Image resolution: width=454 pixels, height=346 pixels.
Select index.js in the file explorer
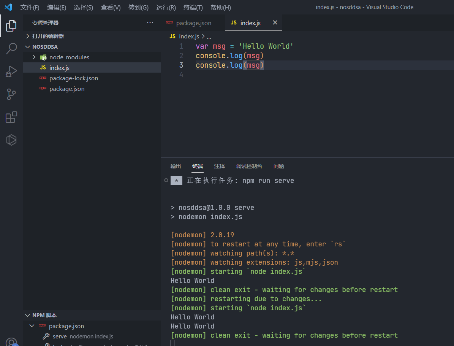[x=92, y=68]
